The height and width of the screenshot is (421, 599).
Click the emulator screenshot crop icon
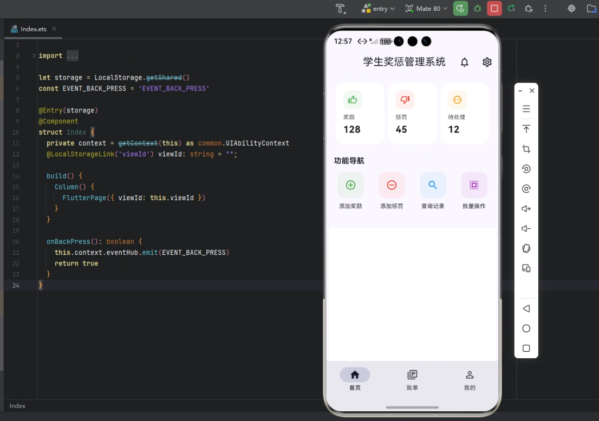tap(526, 149)
